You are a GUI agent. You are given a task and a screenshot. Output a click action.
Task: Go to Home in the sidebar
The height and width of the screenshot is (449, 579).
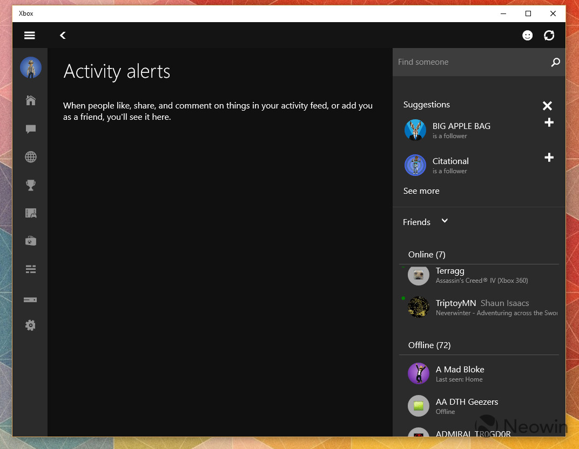[31, 100]
